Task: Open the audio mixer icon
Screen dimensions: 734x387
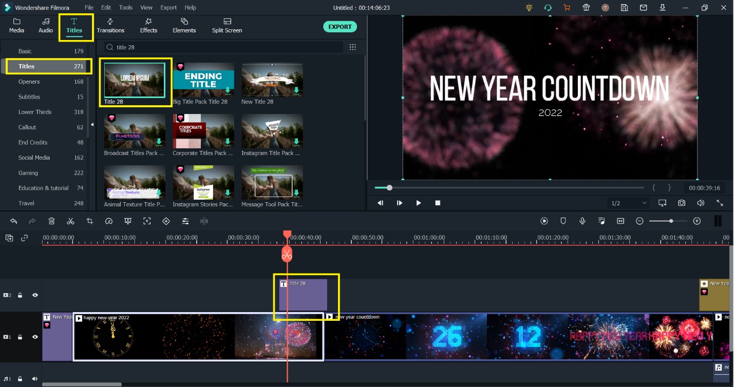Action: 601,221
